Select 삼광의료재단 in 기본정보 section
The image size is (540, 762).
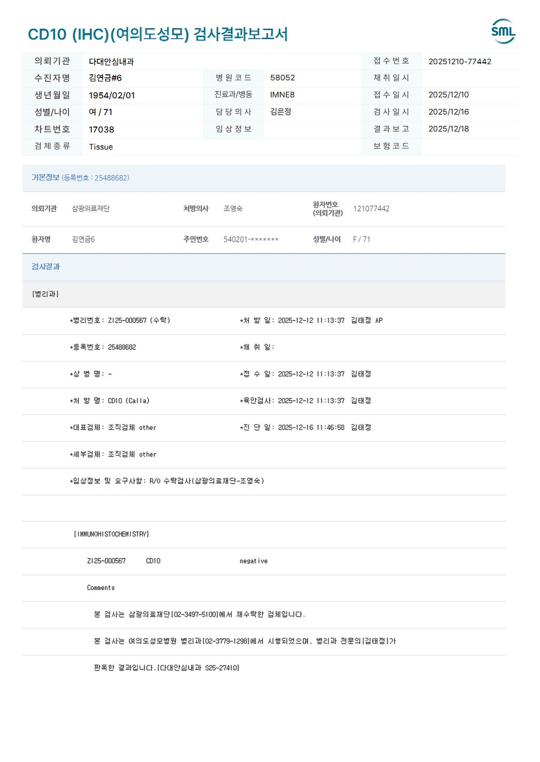91,209
